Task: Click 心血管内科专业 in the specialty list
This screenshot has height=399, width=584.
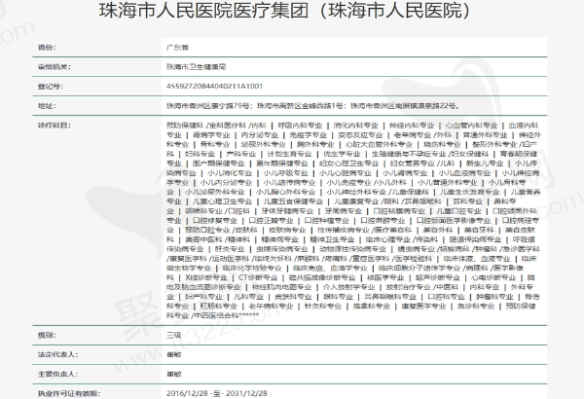Action: (471, 126)
